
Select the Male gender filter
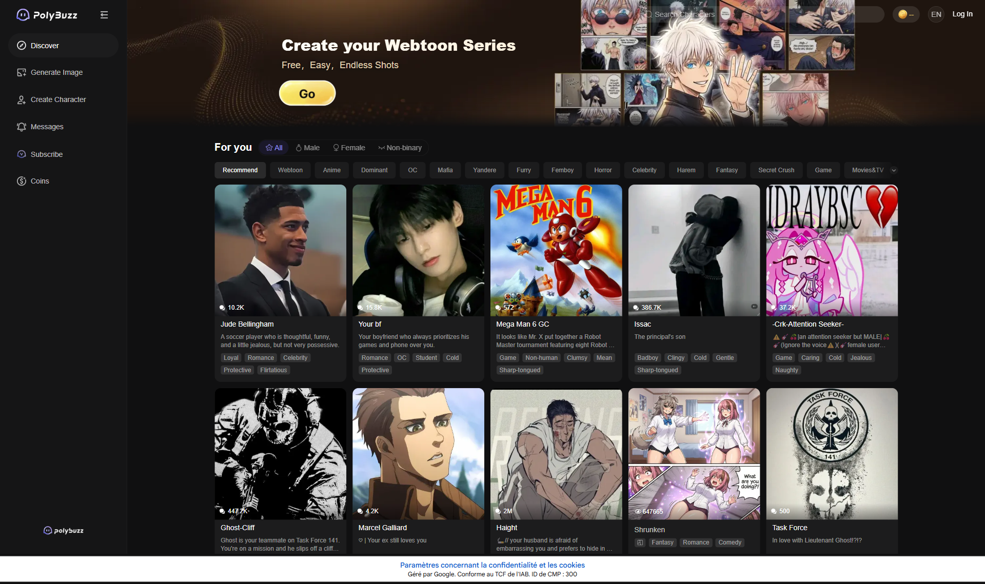click(308, 148)
